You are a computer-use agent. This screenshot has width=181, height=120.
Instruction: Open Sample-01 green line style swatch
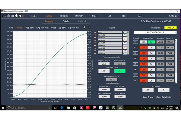click(125, 35)
